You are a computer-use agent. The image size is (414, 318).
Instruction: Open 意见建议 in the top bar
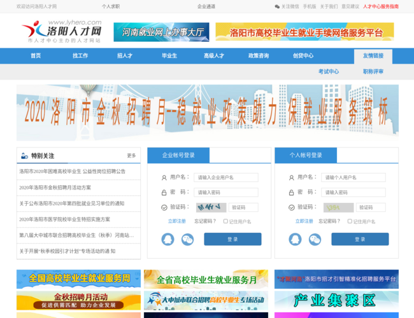350,6
